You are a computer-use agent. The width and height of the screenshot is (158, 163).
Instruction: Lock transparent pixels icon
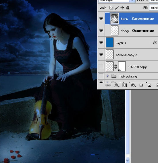111,7
